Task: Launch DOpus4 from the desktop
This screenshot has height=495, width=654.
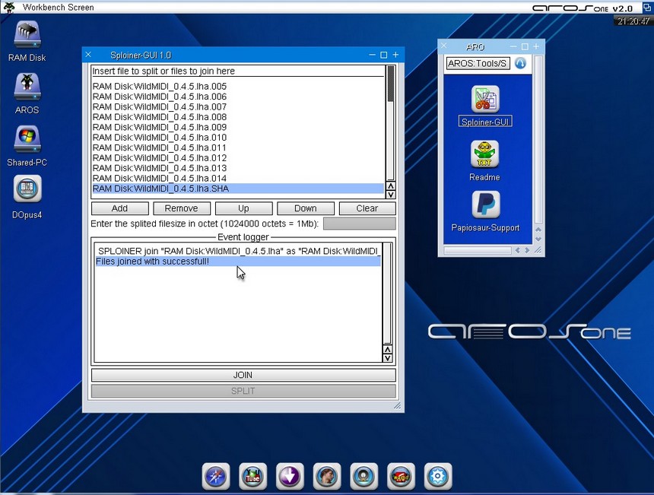Action: coord(27,190)
